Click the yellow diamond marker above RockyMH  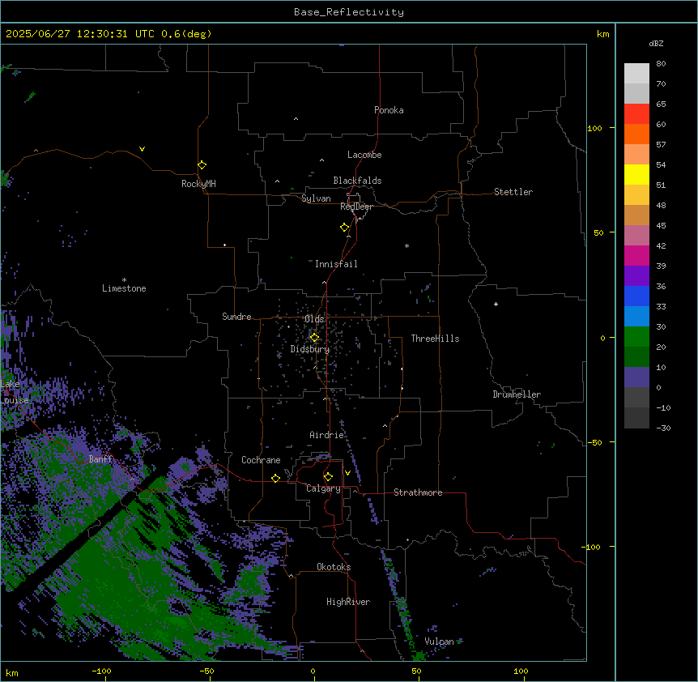point(202,165)
